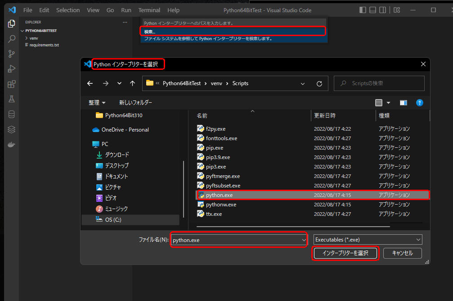Open the Search view in activity bar

tap(12, 38)
